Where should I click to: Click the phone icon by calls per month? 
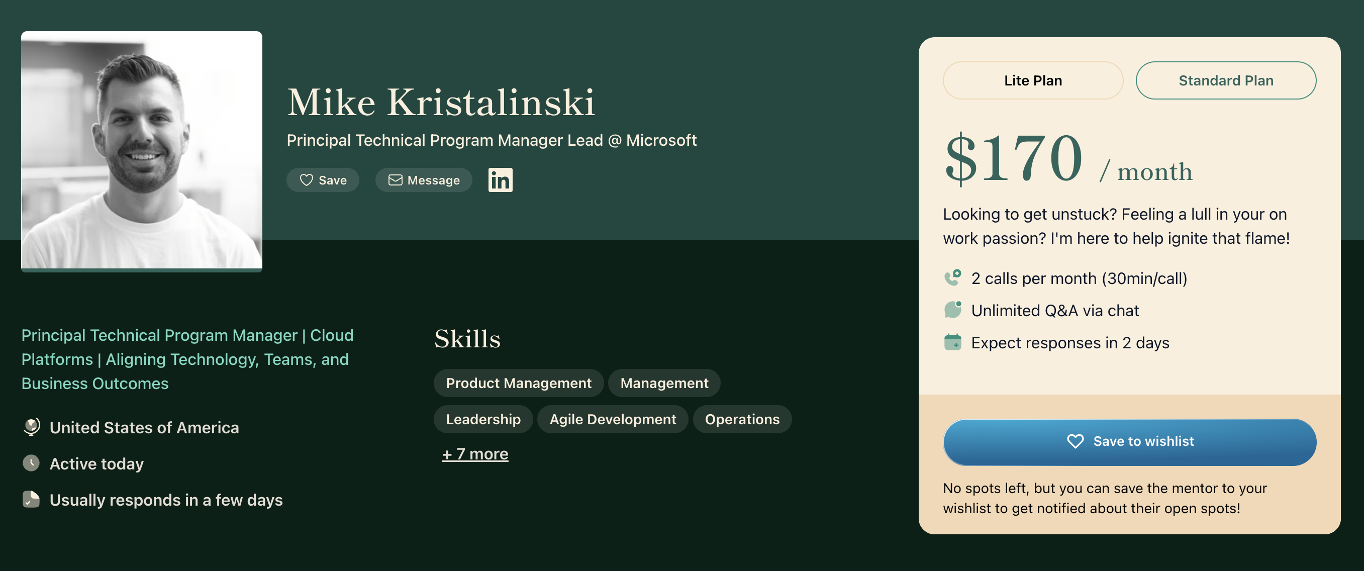point(952,278)
